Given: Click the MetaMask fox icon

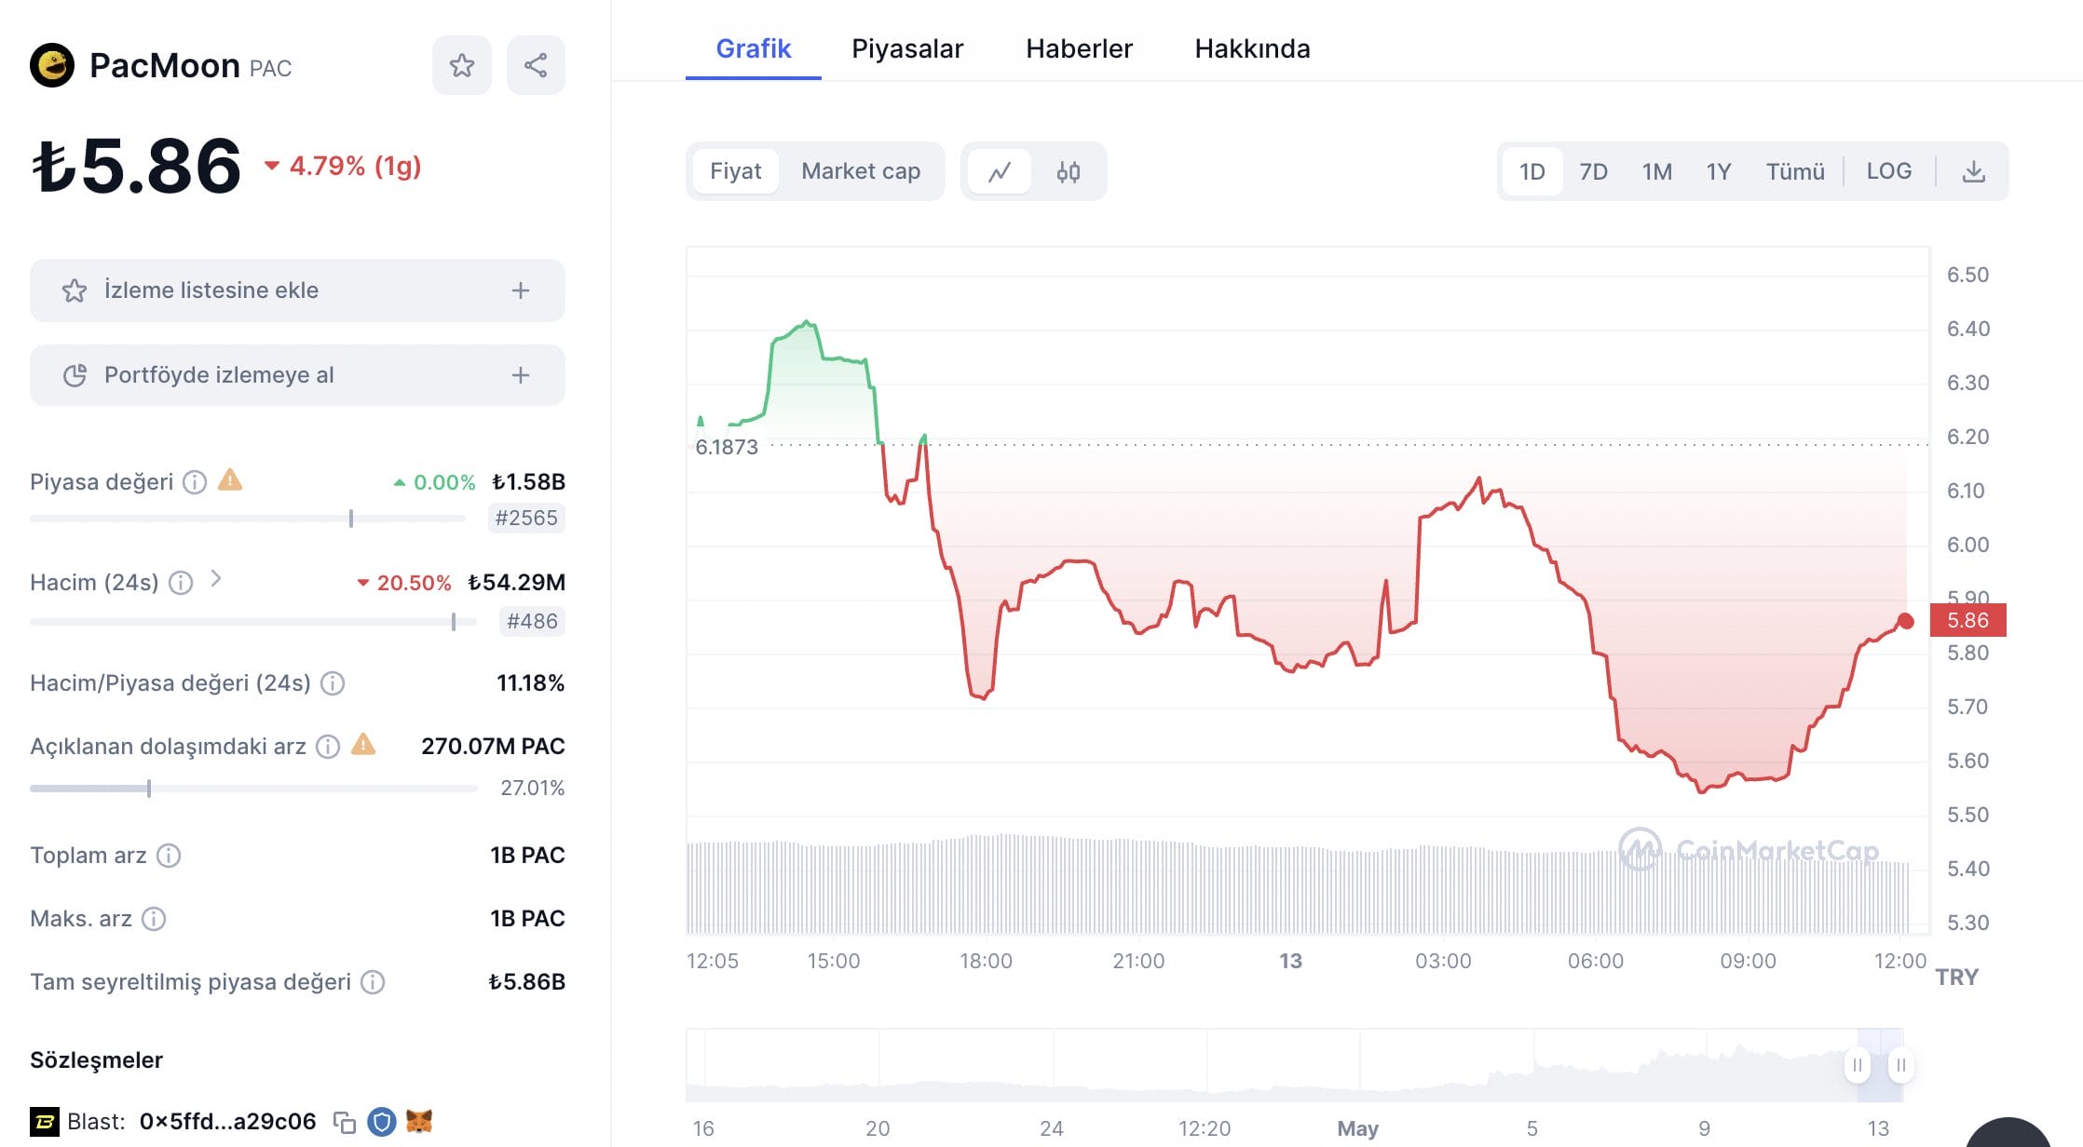Looking at the screenshot, I should click(x=419, y=1122).
